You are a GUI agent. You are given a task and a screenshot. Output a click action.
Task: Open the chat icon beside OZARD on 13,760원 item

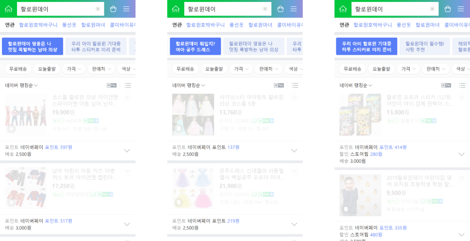[x=254, y=121]
